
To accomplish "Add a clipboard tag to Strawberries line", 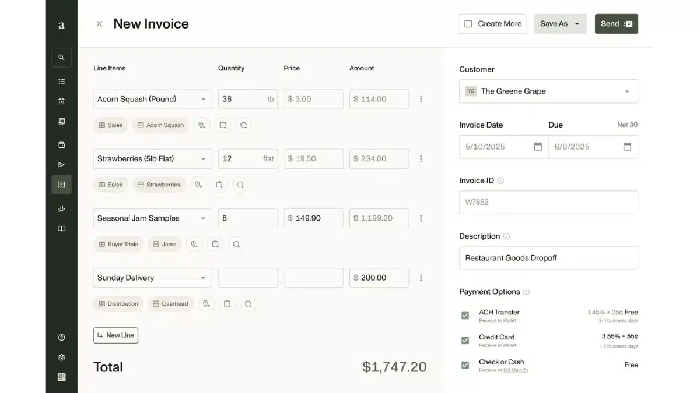I will point(219,185).
